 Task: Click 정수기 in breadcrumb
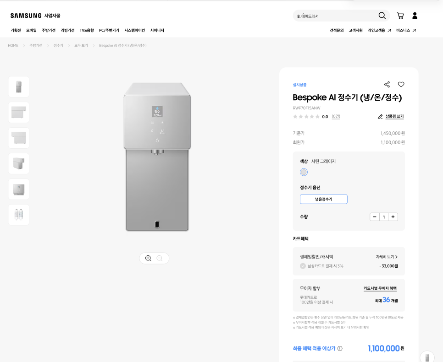click(58, 45)
